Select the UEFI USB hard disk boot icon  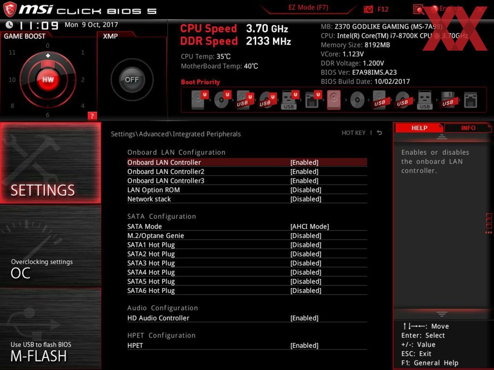(x=244, y=100)
